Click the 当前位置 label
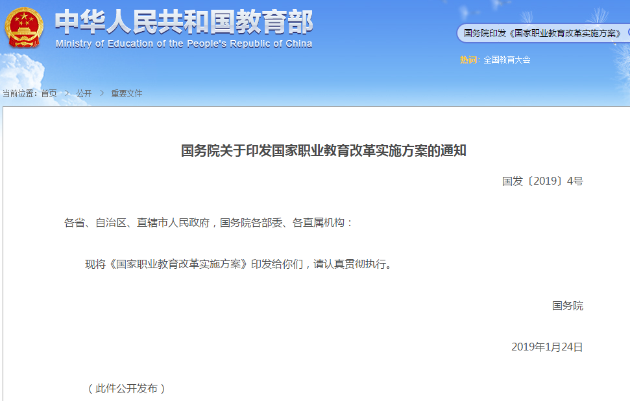Viewport: 630px width, 401px height. [19, 93]
